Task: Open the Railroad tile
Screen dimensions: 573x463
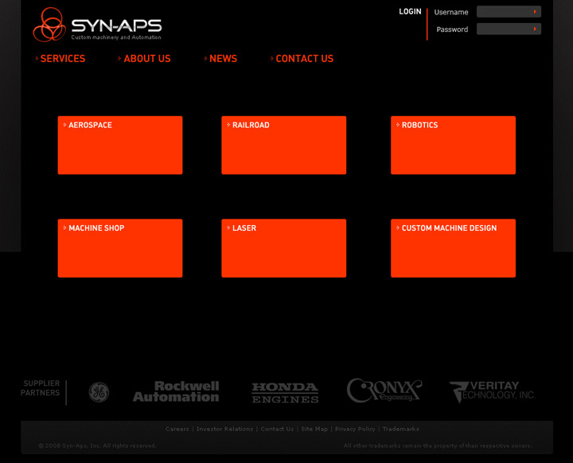Action: click(x=283, y=145)
